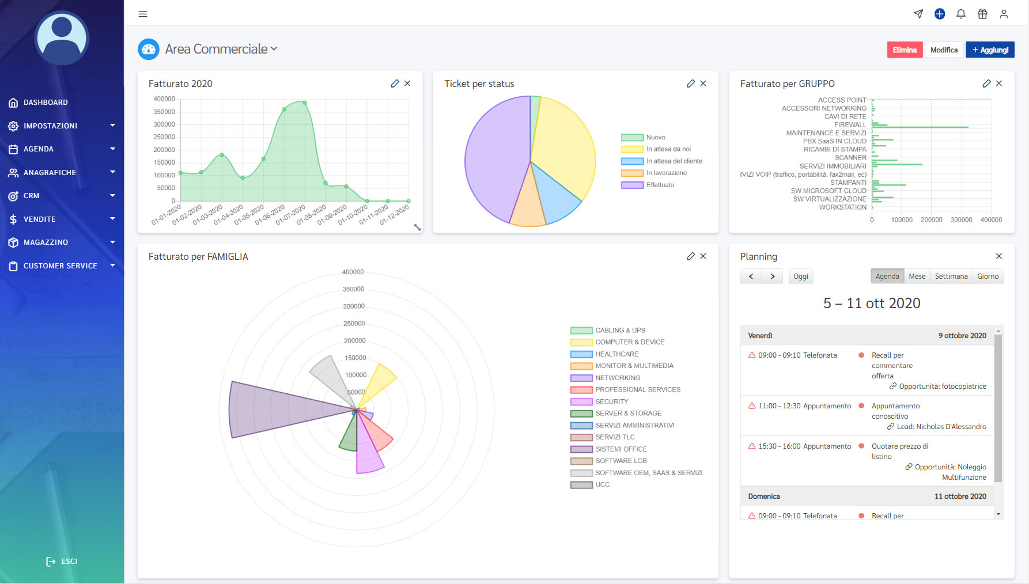Close the Planning widget

click(x=999, y=256)
